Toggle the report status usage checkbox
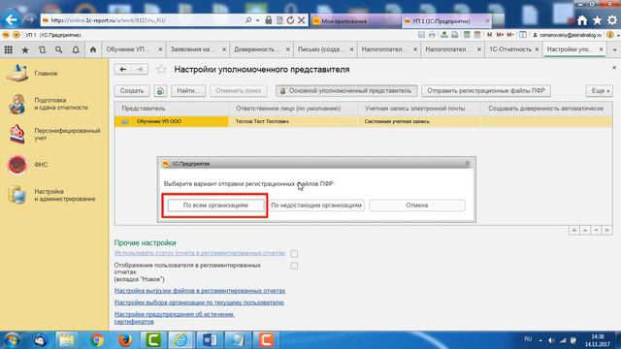Screen dimensions: 621x349 point(294,253)
